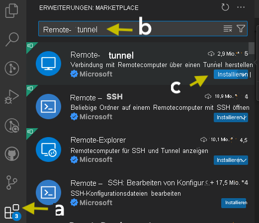Click the Erweiterungen: Marketplace panel title
This screenshot has width=259, height=223.
click(89, 8)
